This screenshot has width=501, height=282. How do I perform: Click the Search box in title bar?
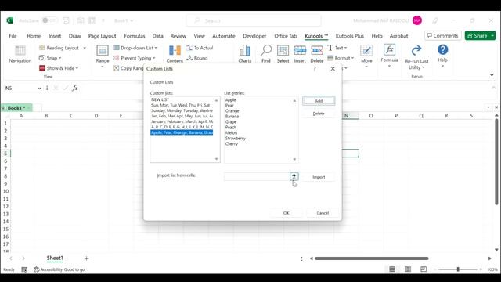pos(254,20)
